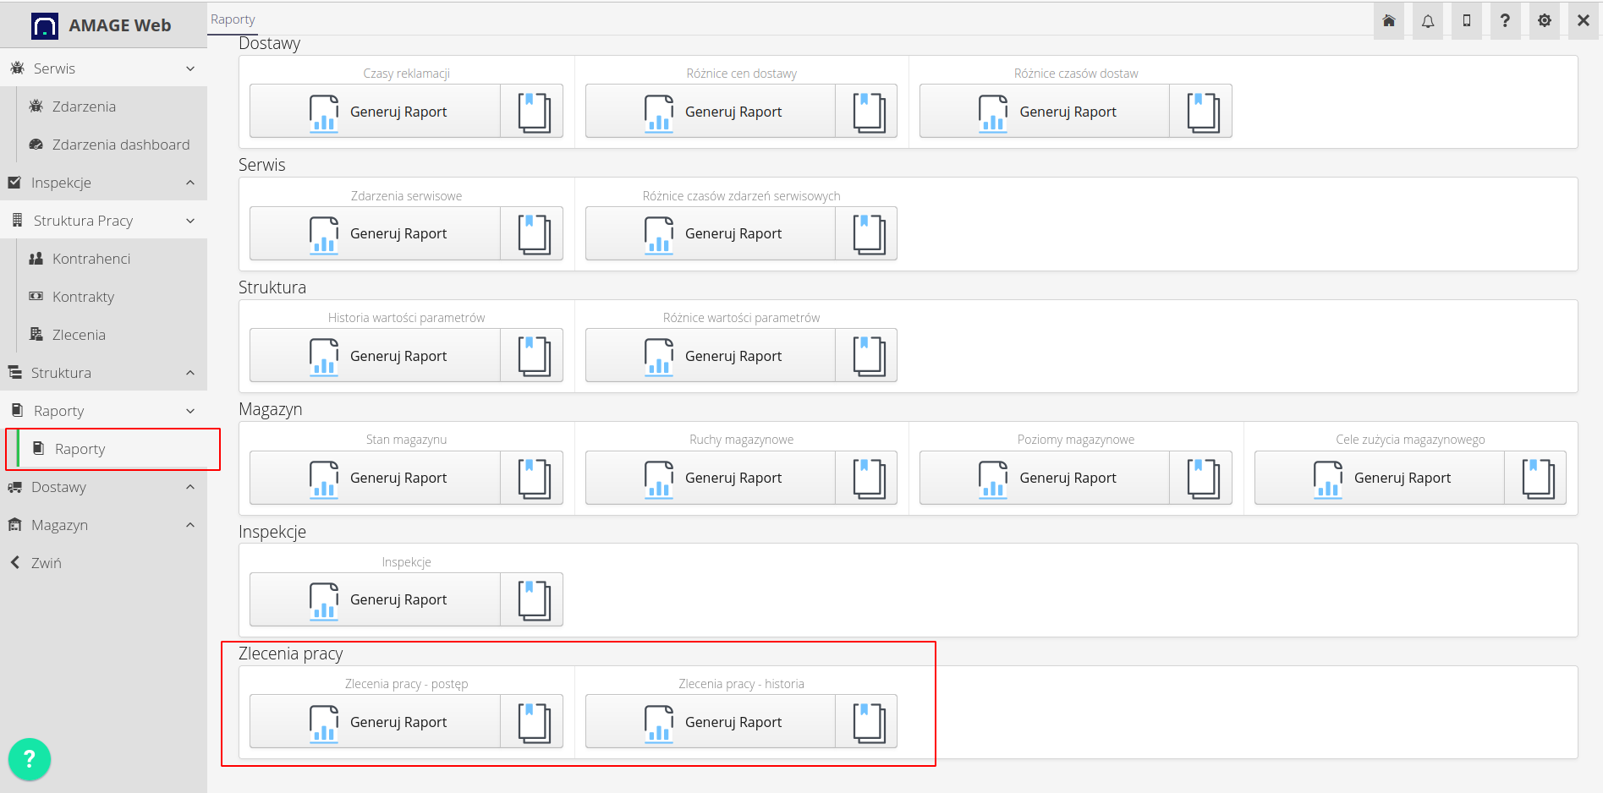Screen dimensions: 1603x793
Task: Generate Zlecenia pracy - postęp report
Action: (x=376, y=722)
